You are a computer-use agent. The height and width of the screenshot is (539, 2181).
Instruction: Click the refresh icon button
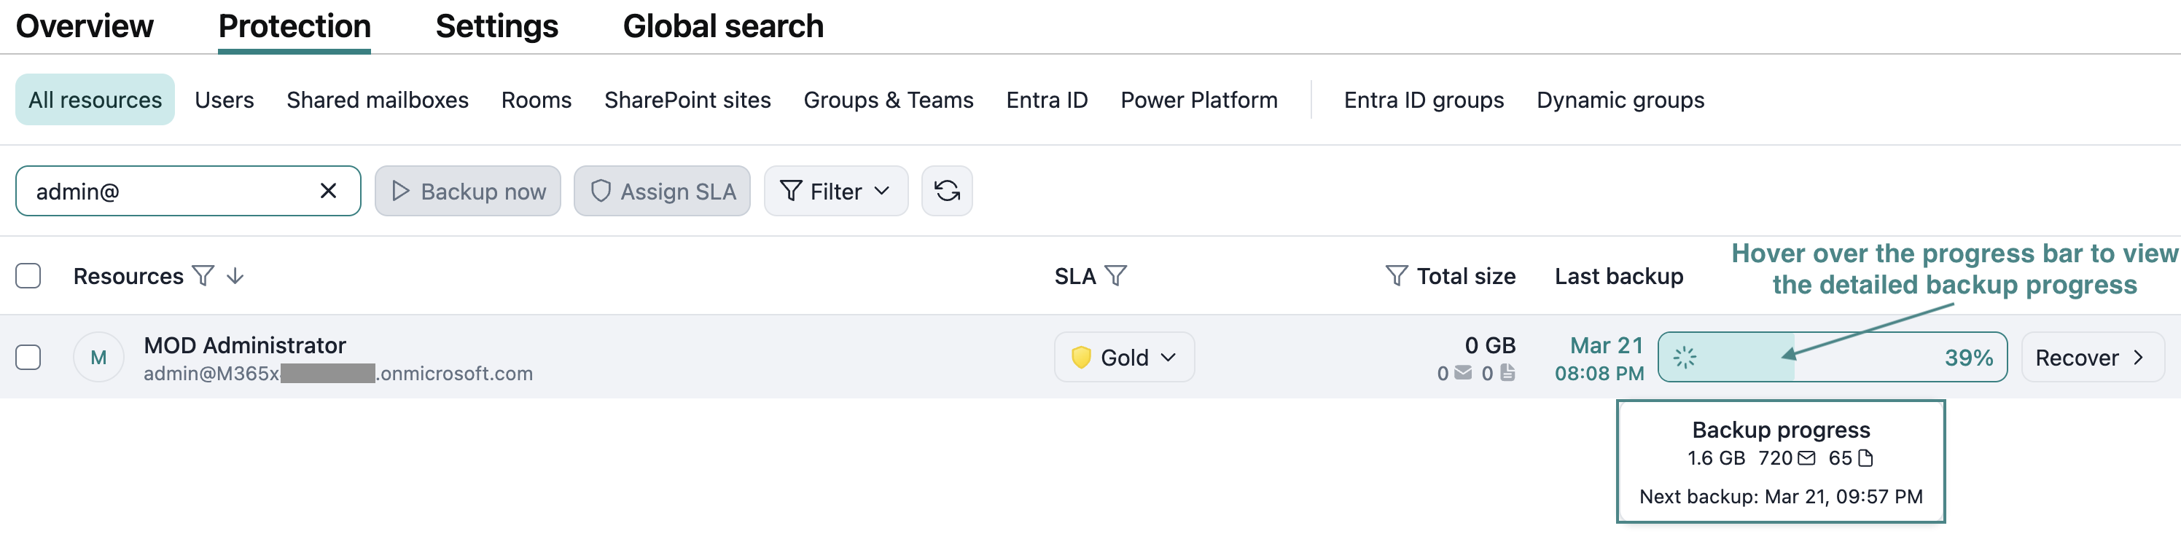click(x=947, y=192)
